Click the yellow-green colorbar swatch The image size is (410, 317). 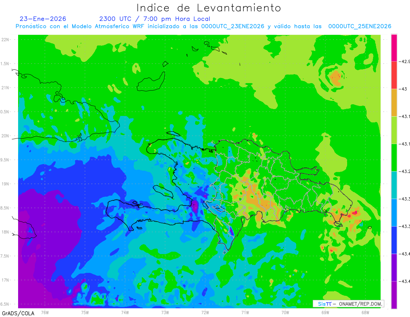point(394,130)
